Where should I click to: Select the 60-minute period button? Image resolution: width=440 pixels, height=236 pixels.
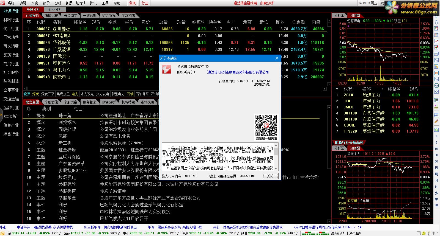pos(436,161)
